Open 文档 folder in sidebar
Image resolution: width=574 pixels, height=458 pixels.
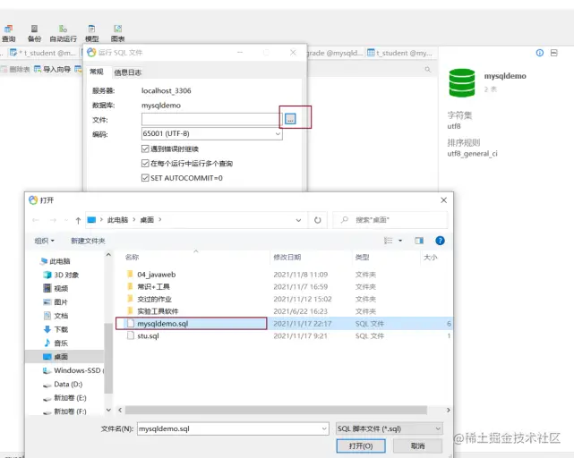click(56, 316)
